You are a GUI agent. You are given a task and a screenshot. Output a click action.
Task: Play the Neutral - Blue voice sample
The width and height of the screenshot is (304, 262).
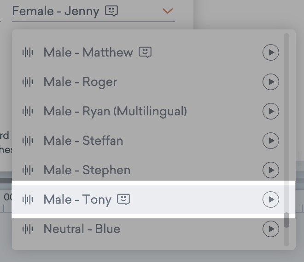tap(271, 228)
